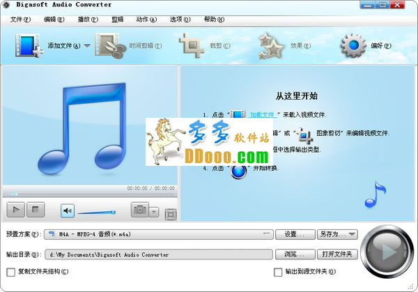Enable 复制文件夹结构 checkbox

pos(10,272)
